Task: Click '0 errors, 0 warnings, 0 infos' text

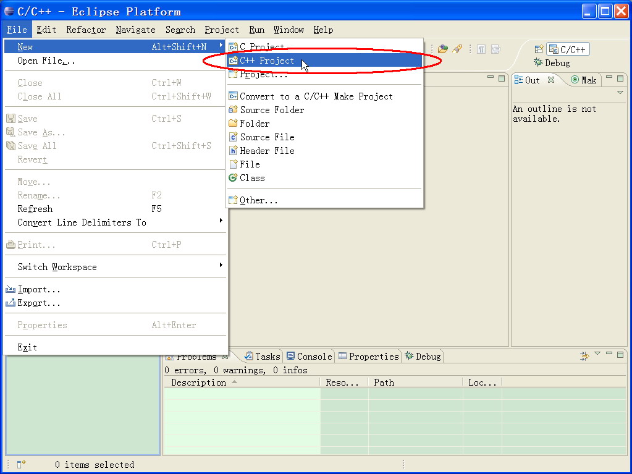Action: [236, 370]
